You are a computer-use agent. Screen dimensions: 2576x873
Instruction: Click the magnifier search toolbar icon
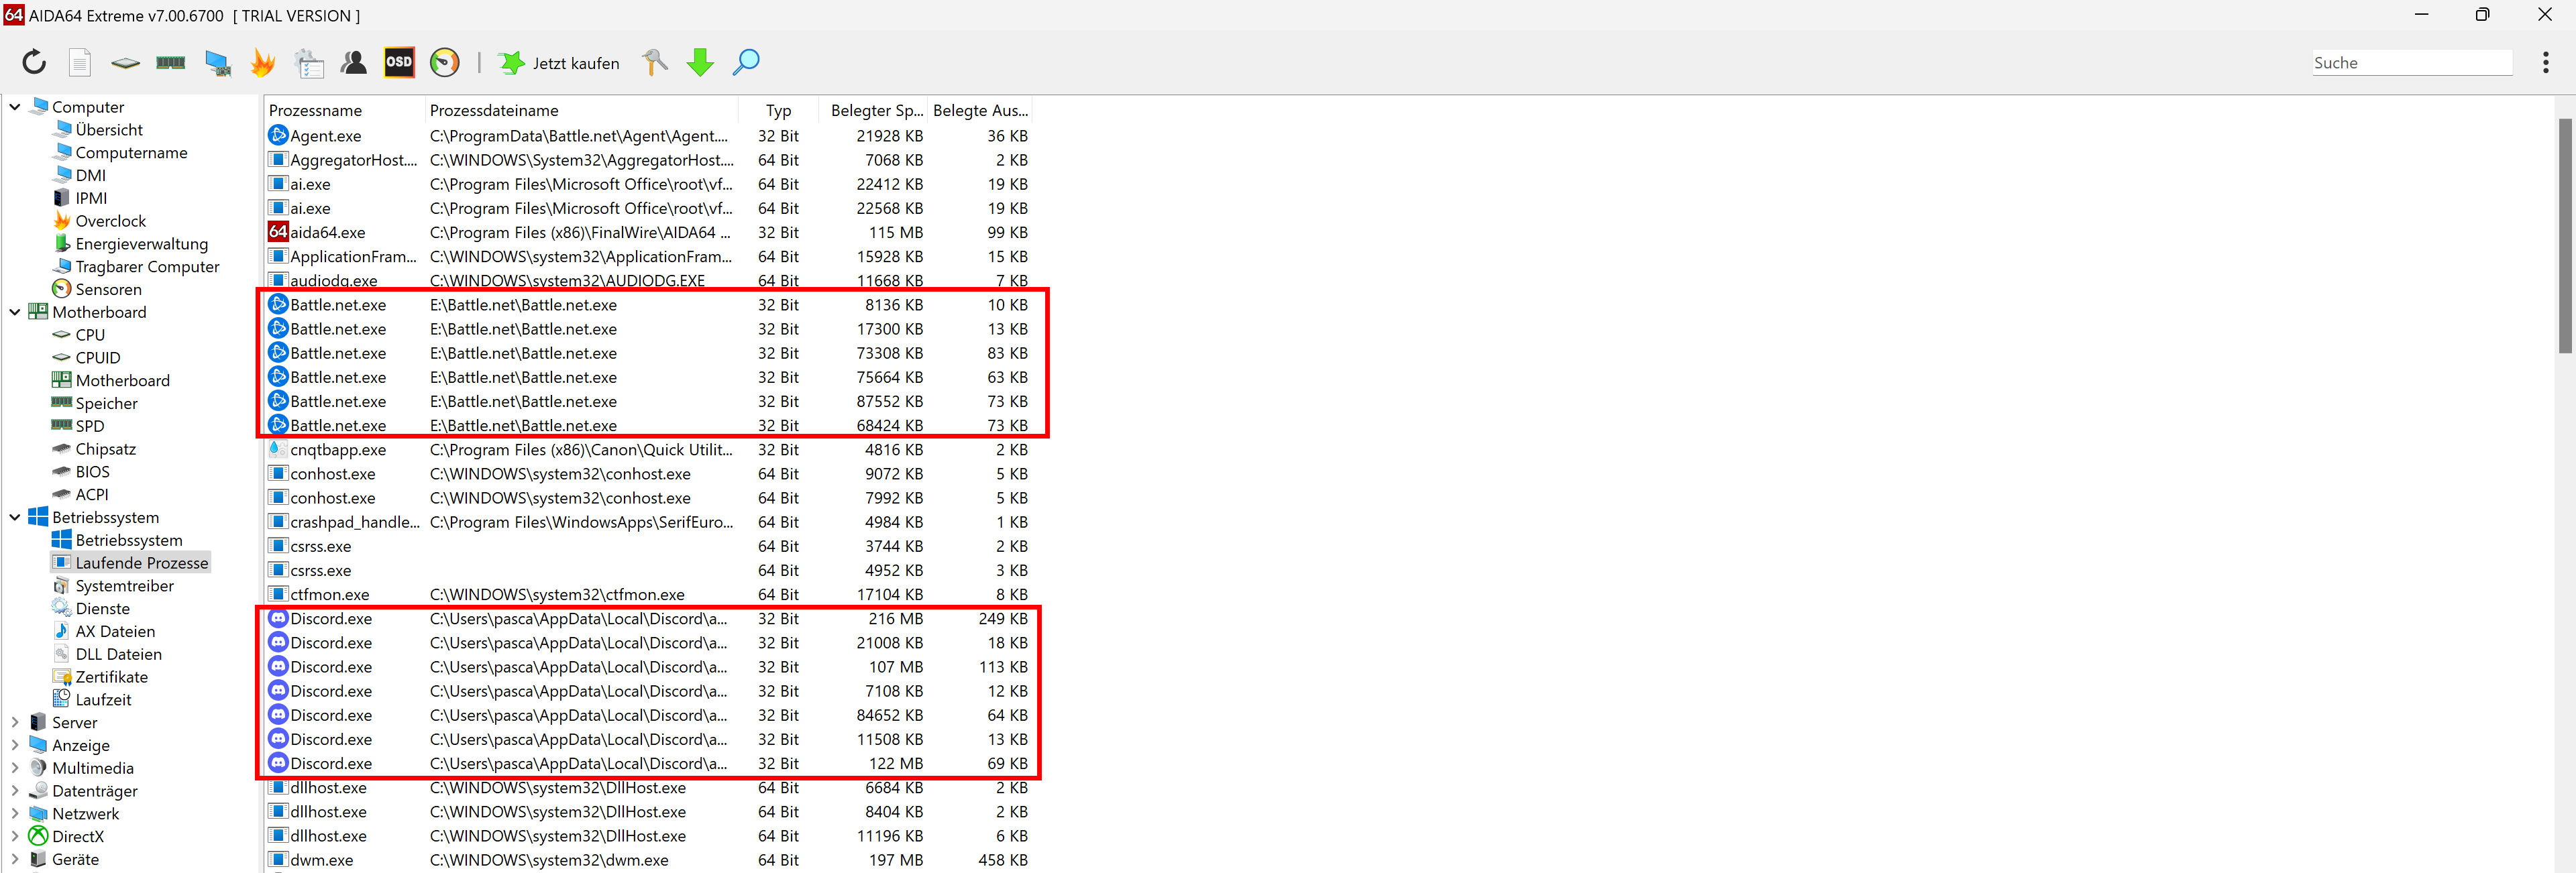pos(746,63)
